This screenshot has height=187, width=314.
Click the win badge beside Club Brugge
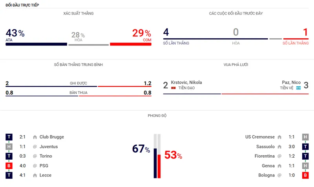9,137
